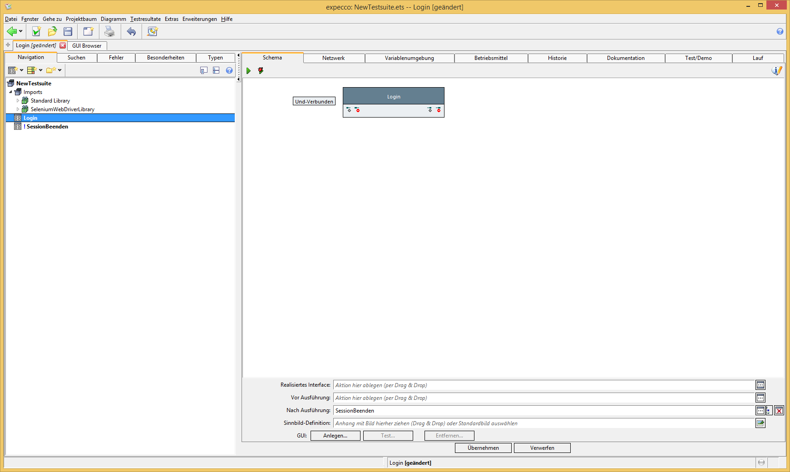The width and height of the screenshot is (790, 472).
Task: Click the save testsuite floppy disk icon
Action: click(x=68, y=31)
